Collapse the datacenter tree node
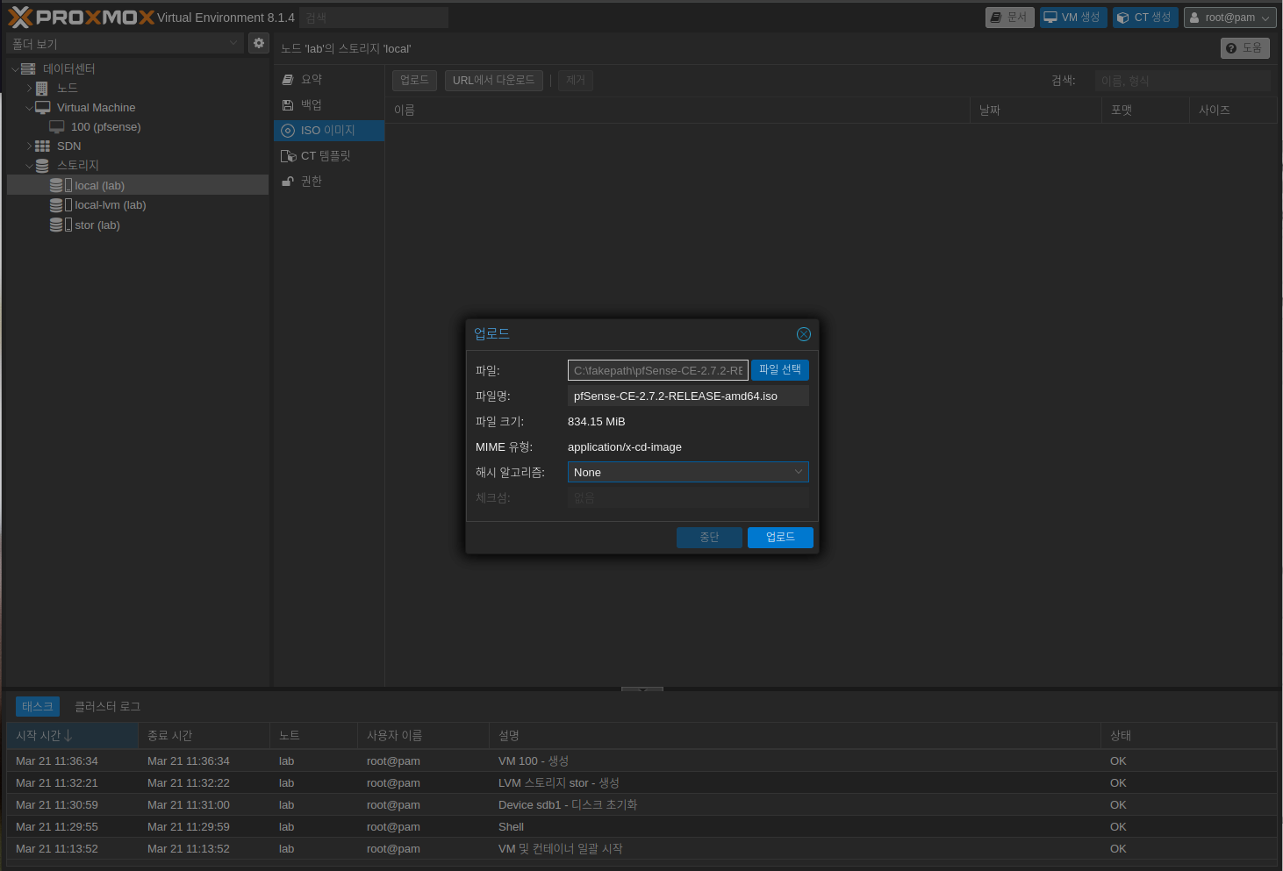The height and width of the screenshot is (871, 1283). 15,68
